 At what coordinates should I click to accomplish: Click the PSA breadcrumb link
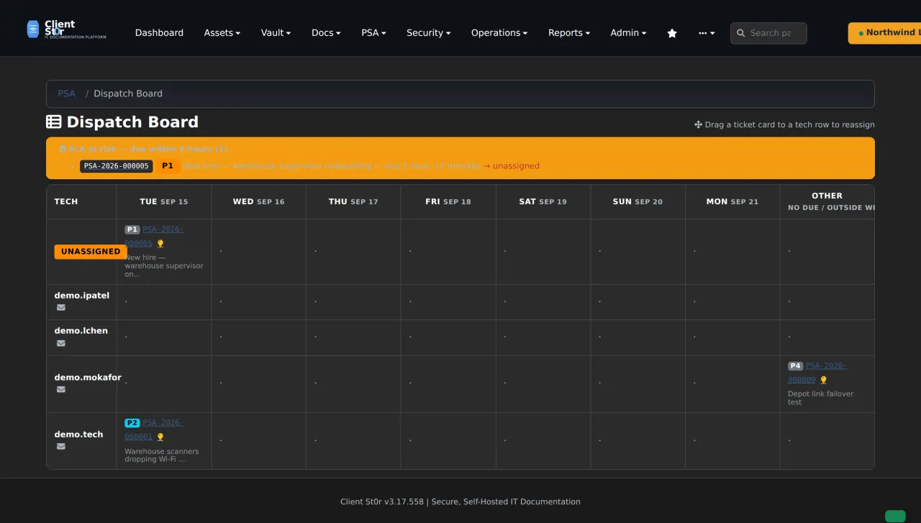pyautogui.click(x=66, y=94)
